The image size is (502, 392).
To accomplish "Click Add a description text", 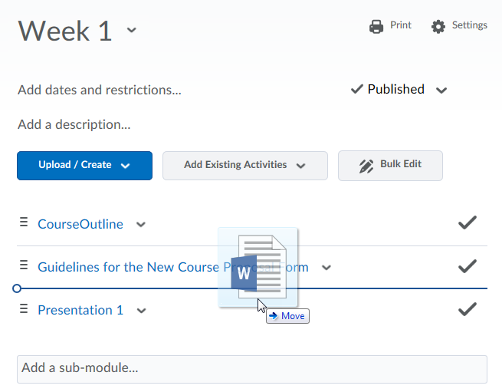I will click(x=74, y=124).
